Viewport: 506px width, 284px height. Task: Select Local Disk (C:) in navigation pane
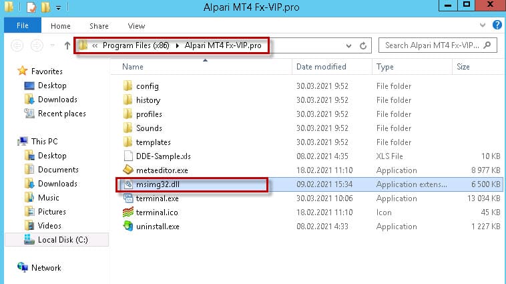click(x=62, y=240)
